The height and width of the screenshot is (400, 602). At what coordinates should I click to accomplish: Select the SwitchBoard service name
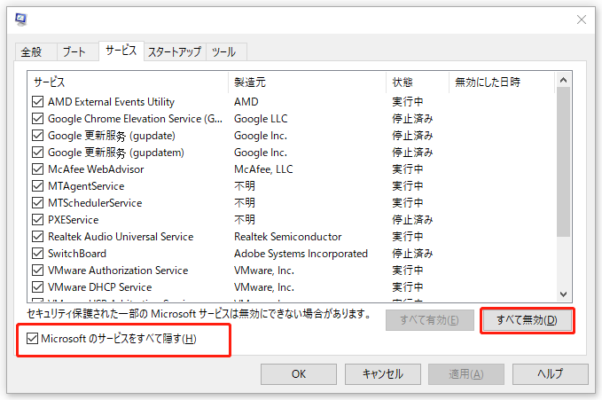click(77, 254)
